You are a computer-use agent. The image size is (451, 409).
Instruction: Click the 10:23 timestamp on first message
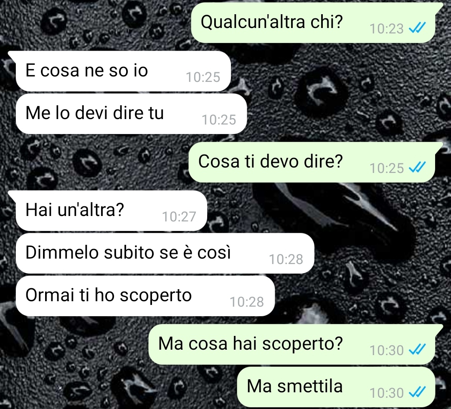386,28
